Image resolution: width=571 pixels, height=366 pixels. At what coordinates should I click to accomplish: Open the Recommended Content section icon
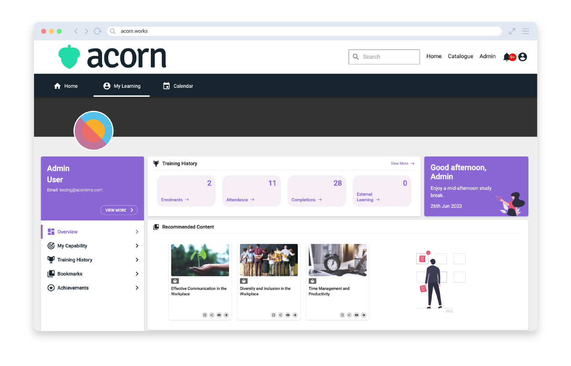point(157,227)
